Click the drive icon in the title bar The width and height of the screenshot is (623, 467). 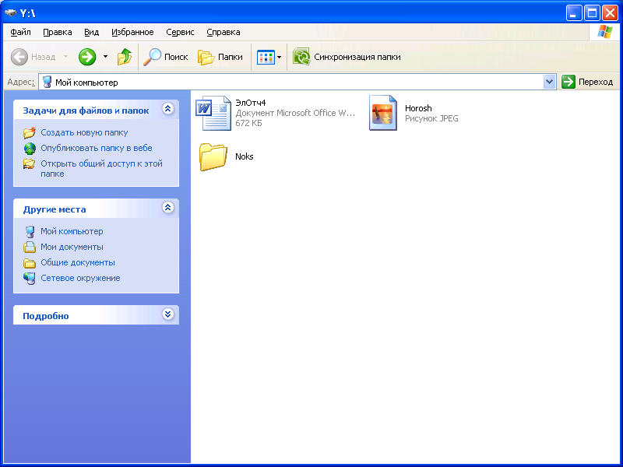11,13
